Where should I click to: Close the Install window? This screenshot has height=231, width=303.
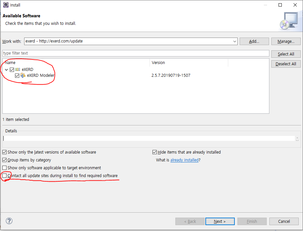[295, 5]
